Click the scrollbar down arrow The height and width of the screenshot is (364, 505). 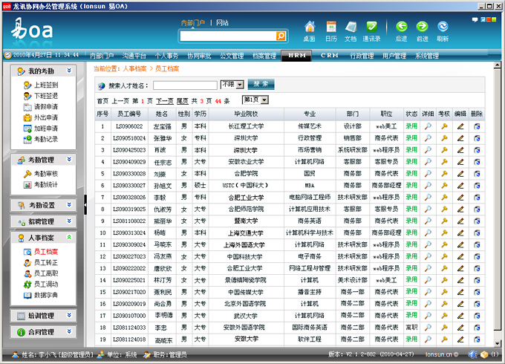498,343
